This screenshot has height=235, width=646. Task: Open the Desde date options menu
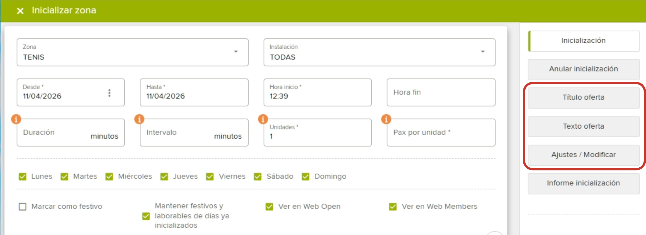[109, 93]
